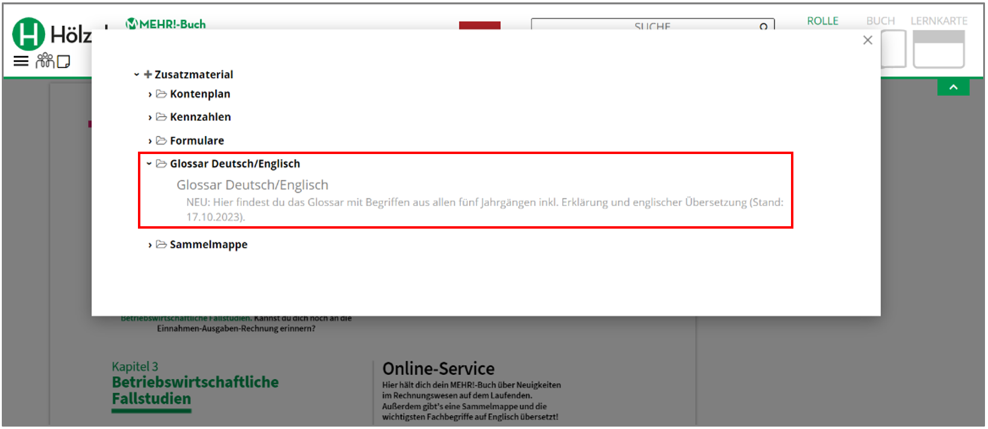Open the MEHR!-Buch logo link
Screen dimensions: 988x429
pos(166,24)
